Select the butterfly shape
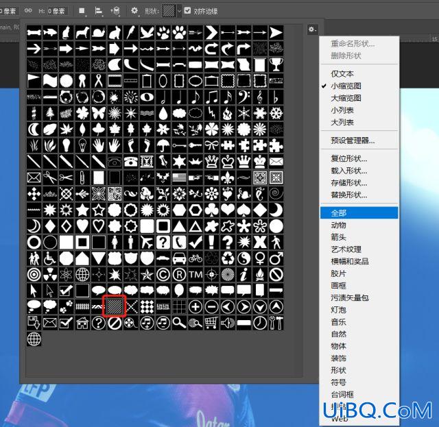This screenshot has height=427, width=439. click(99, 113)
